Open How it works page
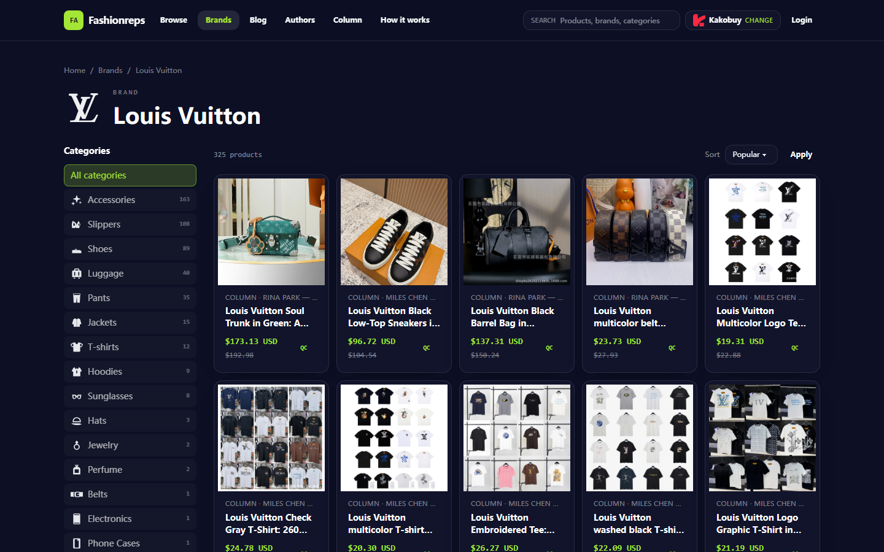The height and width of the screenshot is (552, 884). pos(405,20)
